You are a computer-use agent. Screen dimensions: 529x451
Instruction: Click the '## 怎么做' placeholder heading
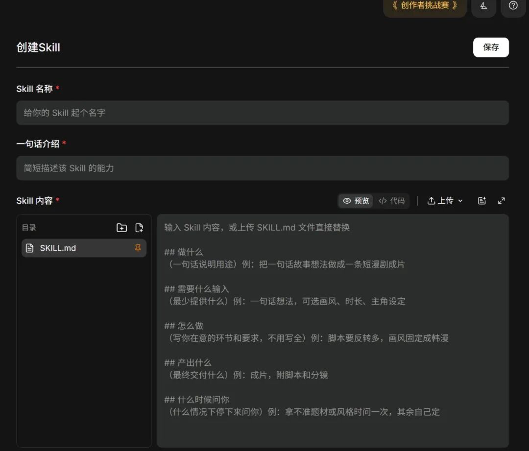tap(184, 326)
